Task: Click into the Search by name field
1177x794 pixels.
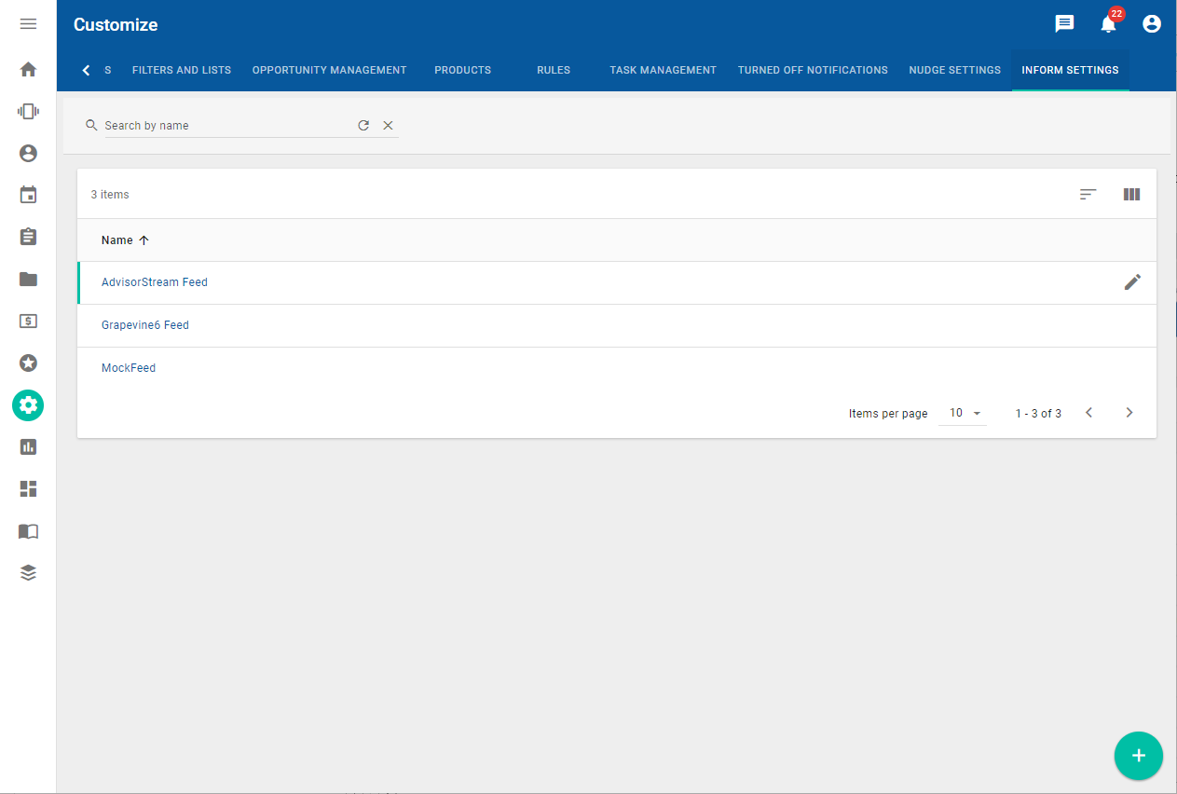Action: pyautogui.click(x=224, y=126)
